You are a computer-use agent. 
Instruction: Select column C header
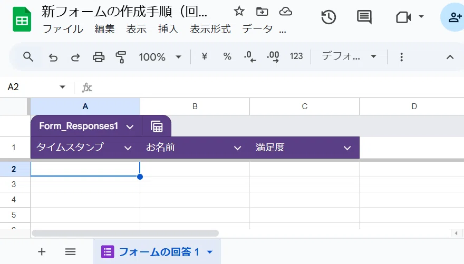point(305,106)
